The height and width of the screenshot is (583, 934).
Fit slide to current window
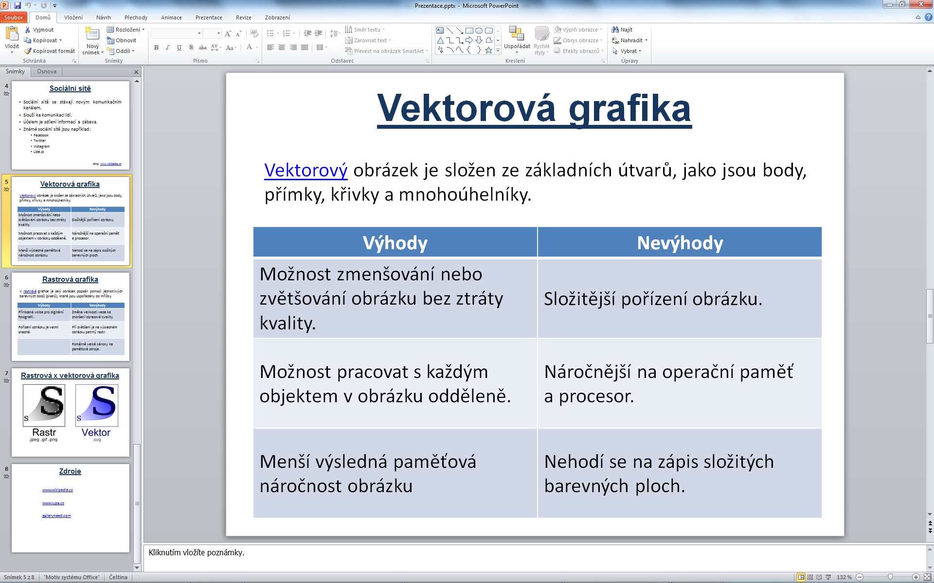pyautogui.click(x=927, y=577)
